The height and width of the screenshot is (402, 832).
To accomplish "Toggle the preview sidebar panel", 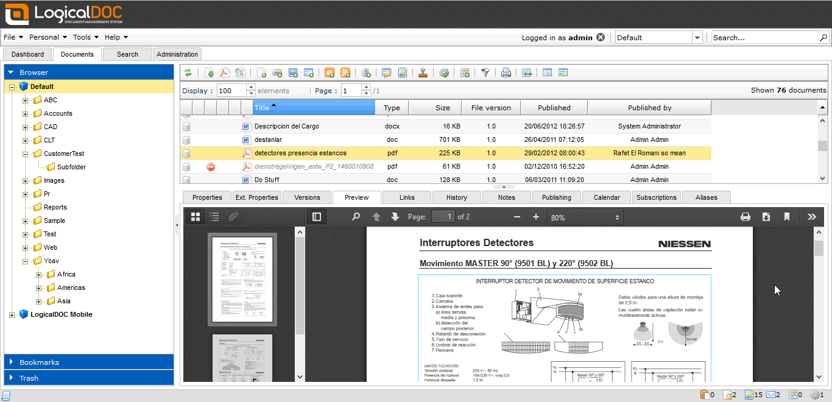I will tap(316, 216).
